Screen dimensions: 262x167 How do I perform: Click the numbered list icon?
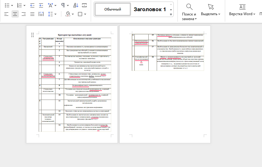19,5
